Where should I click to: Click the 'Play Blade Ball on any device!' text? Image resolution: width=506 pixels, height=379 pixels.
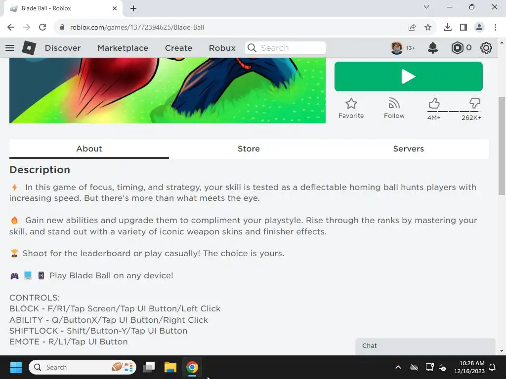(x=111, y=276)
